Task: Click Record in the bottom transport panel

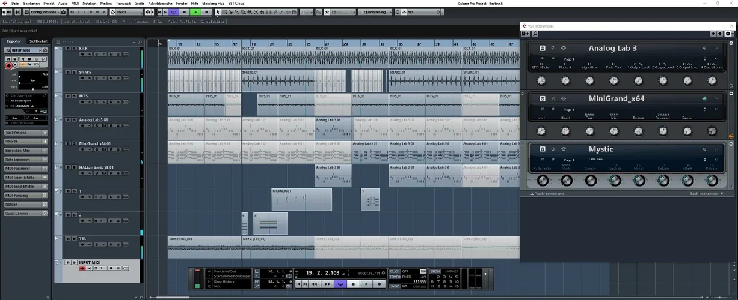Action: (x=380, y=284)
